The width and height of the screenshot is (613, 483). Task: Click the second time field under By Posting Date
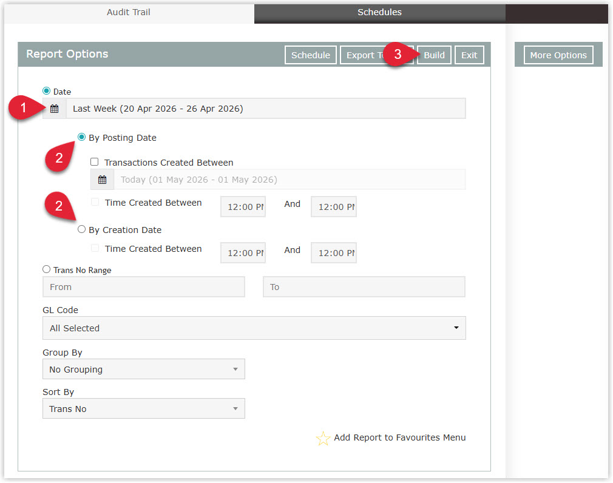coord(334,207)
